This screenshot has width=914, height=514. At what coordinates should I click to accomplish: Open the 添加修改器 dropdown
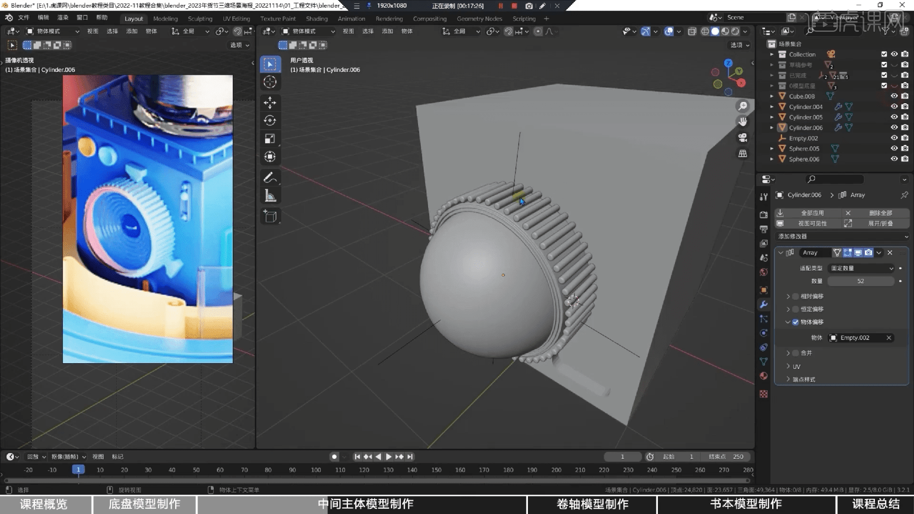[842, 237]
